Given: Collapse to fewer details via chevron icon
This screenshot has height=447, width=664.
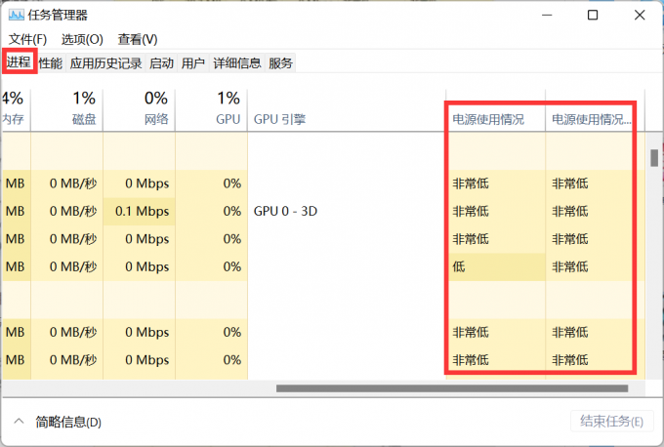Looking at the screenshot, I should coord(18,422).
